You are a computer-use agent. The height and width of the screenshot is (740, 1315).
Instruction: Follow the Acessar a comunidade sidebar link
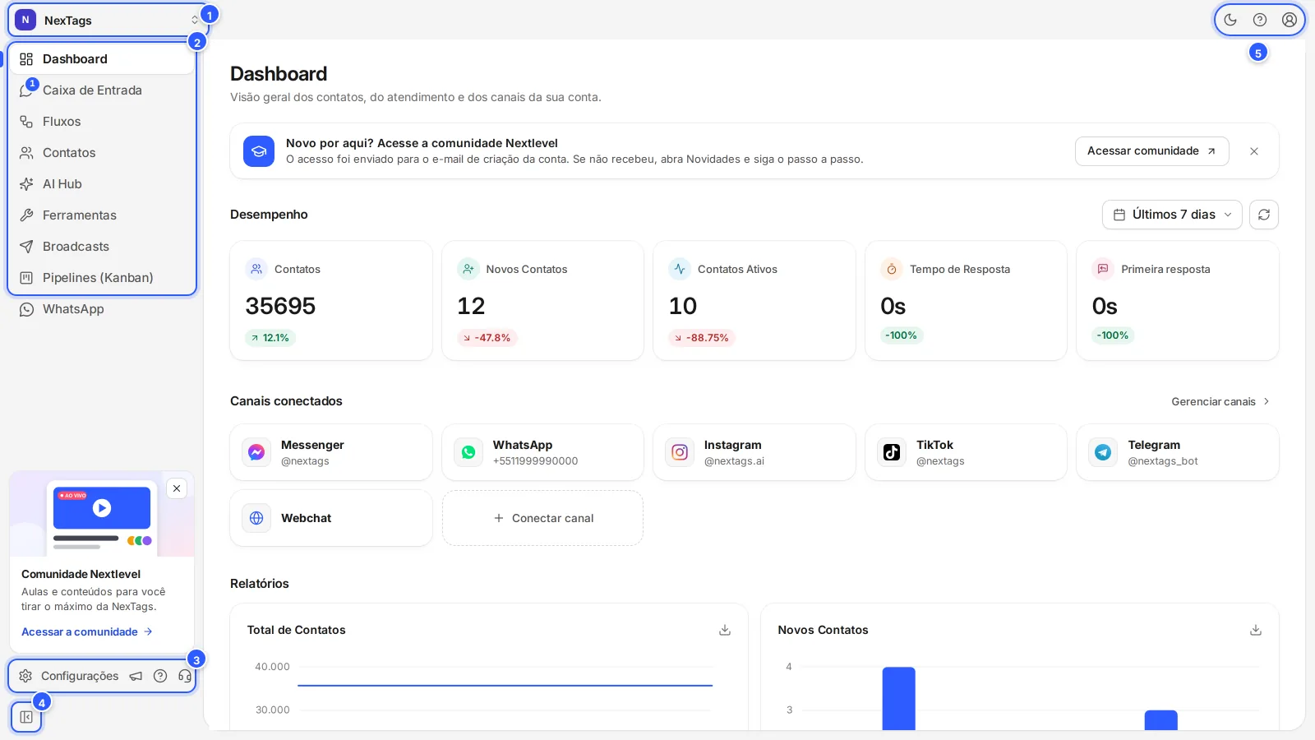pyautogui.click(x=87, y=631)
